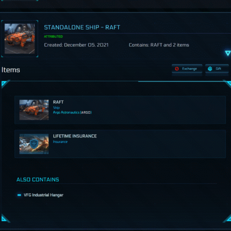The image size is (231, 231).
Task: Open the RAFT pledge thumbnail image
Action: pyautogui.click(x=20, y=39)
